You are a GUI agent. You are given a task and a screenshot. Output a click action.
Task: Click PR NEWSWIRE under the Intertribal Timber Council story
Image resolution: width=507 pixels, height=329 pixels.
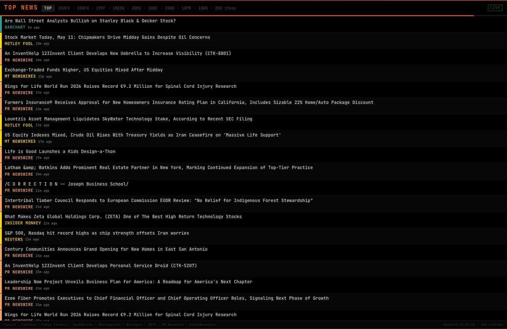[19, 207]
